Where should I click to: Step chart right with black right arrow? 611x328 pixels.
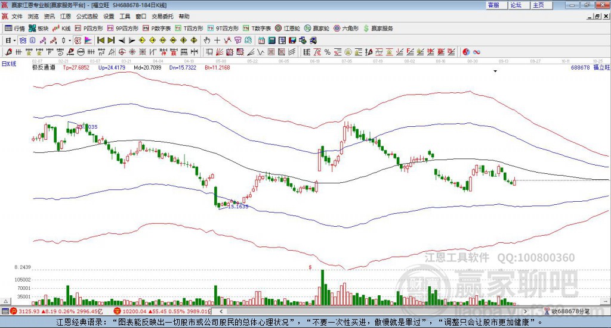tap(132, 40)
